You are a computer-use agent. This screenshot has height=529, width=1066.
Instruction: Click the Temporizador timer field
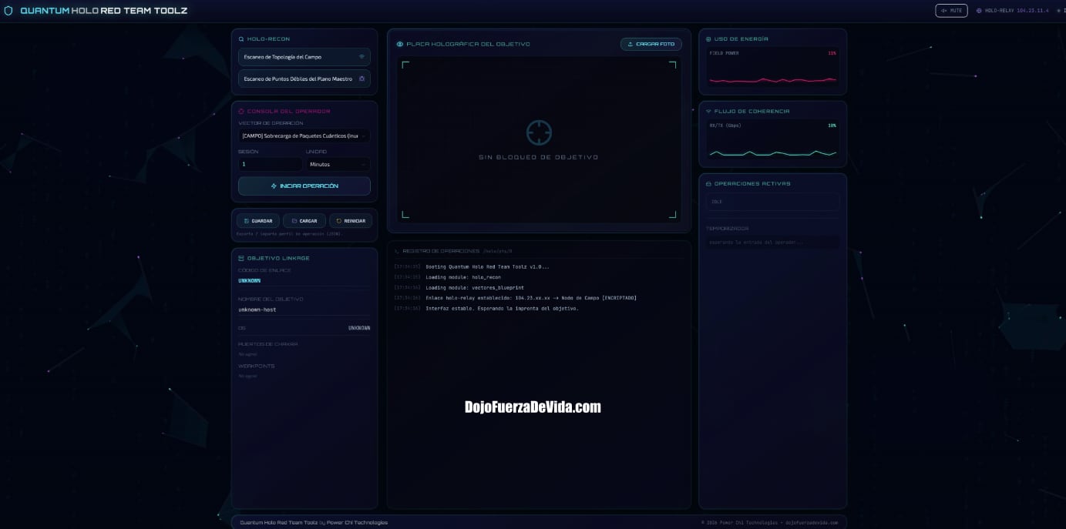(772, 242)
